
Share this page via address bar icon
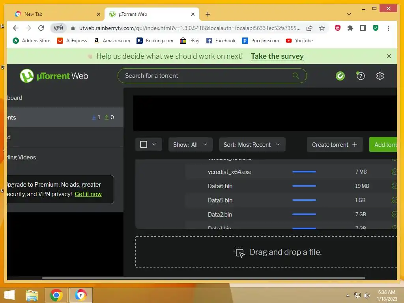[309, 28]
